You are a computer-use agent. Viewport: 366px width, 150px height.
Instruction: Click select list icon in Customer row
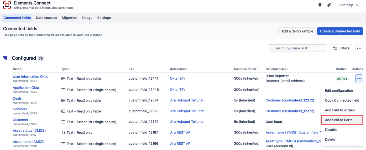point(63,122)
